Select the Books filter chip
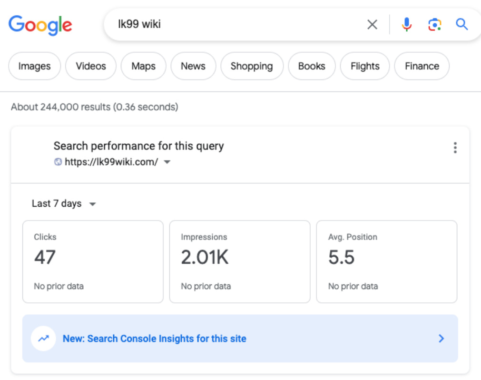Viewport: 481px width, 380px height. [x=312, y=66]
